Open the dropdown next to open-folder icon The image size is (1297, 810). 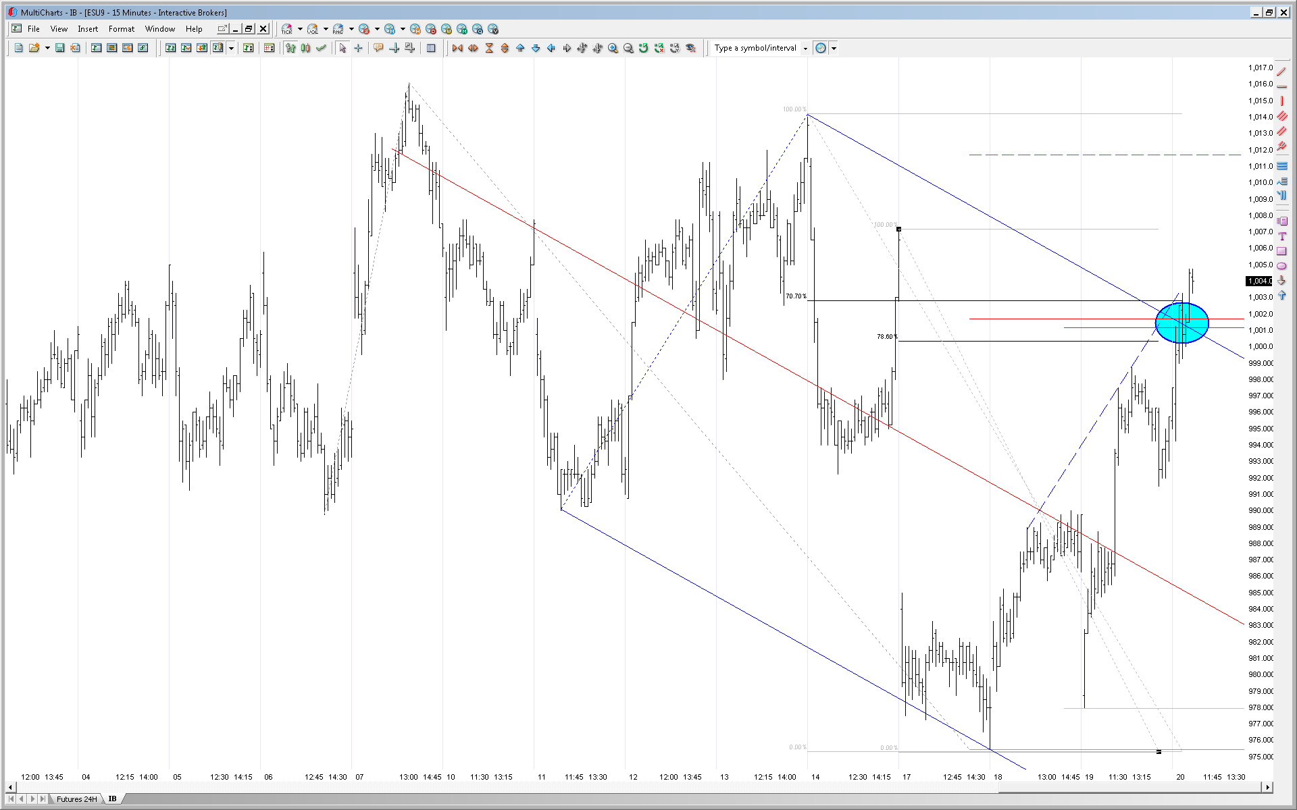click(47, 48)
